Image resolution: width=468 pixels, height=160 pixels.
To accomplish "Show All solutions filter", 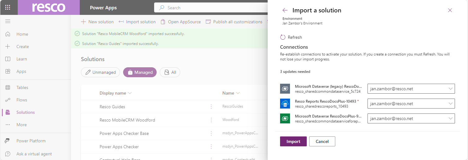I will coord(170,72).
